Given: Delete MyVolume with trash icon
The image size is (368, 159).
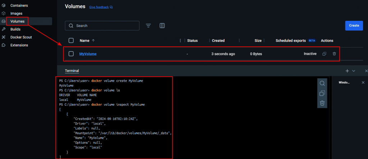Looking at the screenshot, I should pyautogui.click(x=334, y=54).
